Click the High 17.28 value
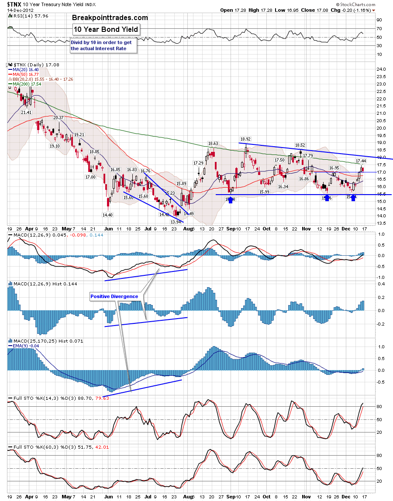This screenshot has width=393, height=501. coord(260,10)
